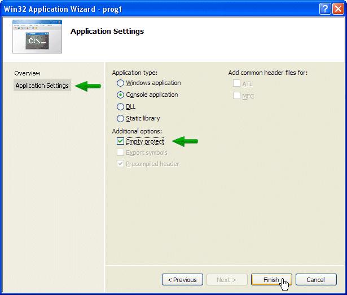
Task: Click the console window thumbnail image in header
Action: [37, 37]
